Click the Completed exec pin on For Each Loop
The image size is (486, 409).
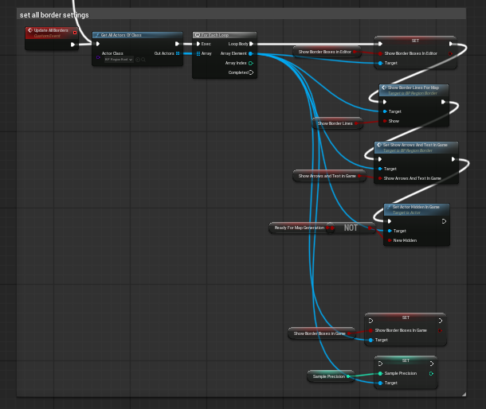point(251,72)
